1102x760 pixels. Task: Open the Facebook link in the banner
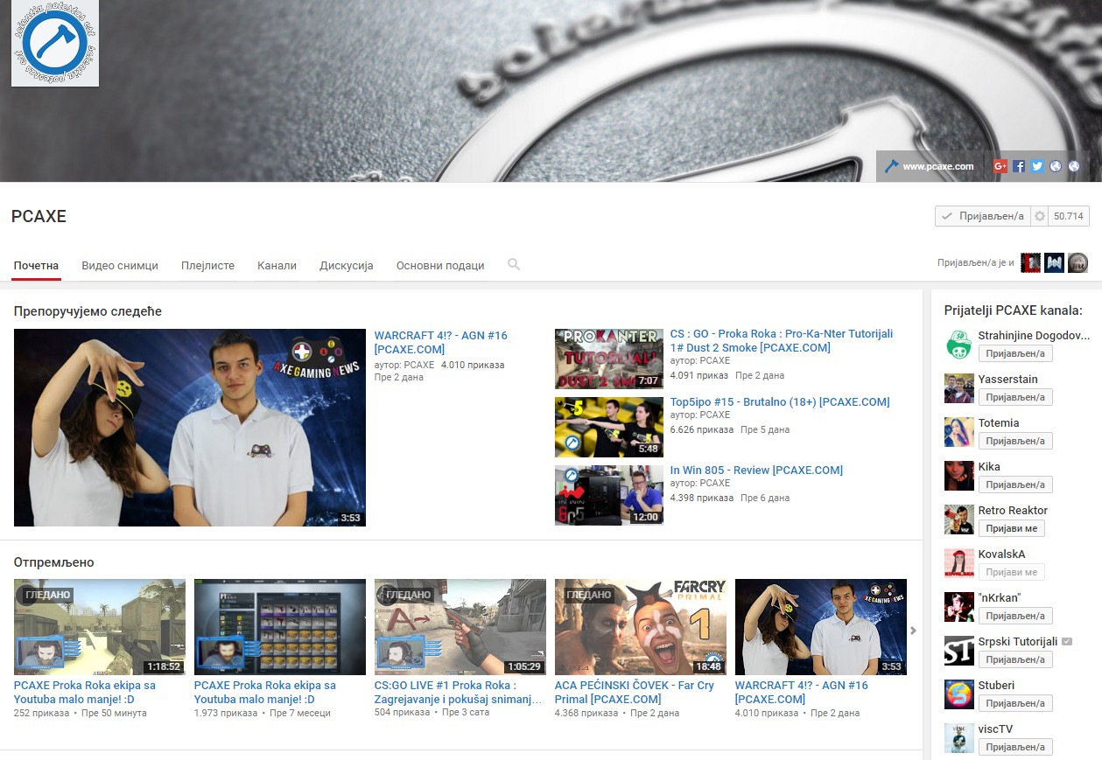(x=1019, y=166)
